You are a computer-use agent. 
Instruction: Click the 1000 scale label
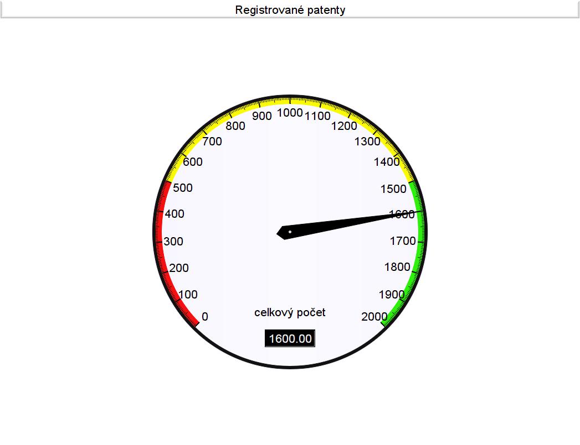[x=290, y=113]
